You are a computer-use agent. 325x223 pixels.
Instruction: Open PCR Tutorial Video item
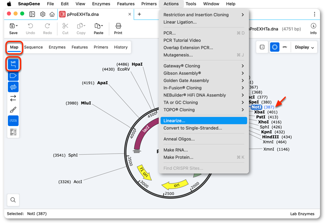click(x=204, y=40)
